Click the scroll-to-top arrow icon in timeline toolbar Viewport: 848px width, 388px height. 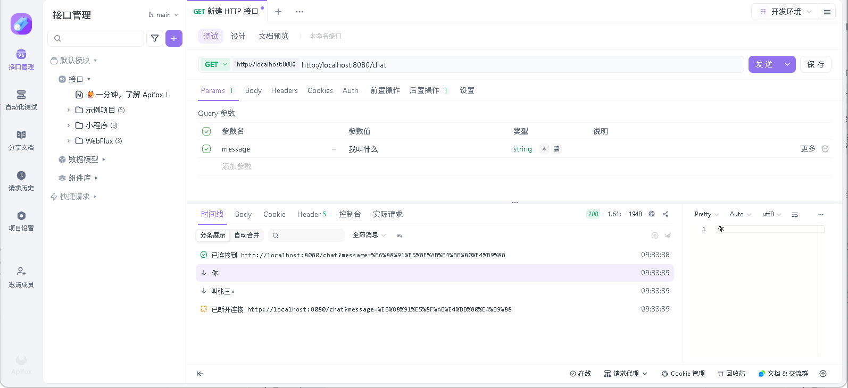(x=655, y=235)
